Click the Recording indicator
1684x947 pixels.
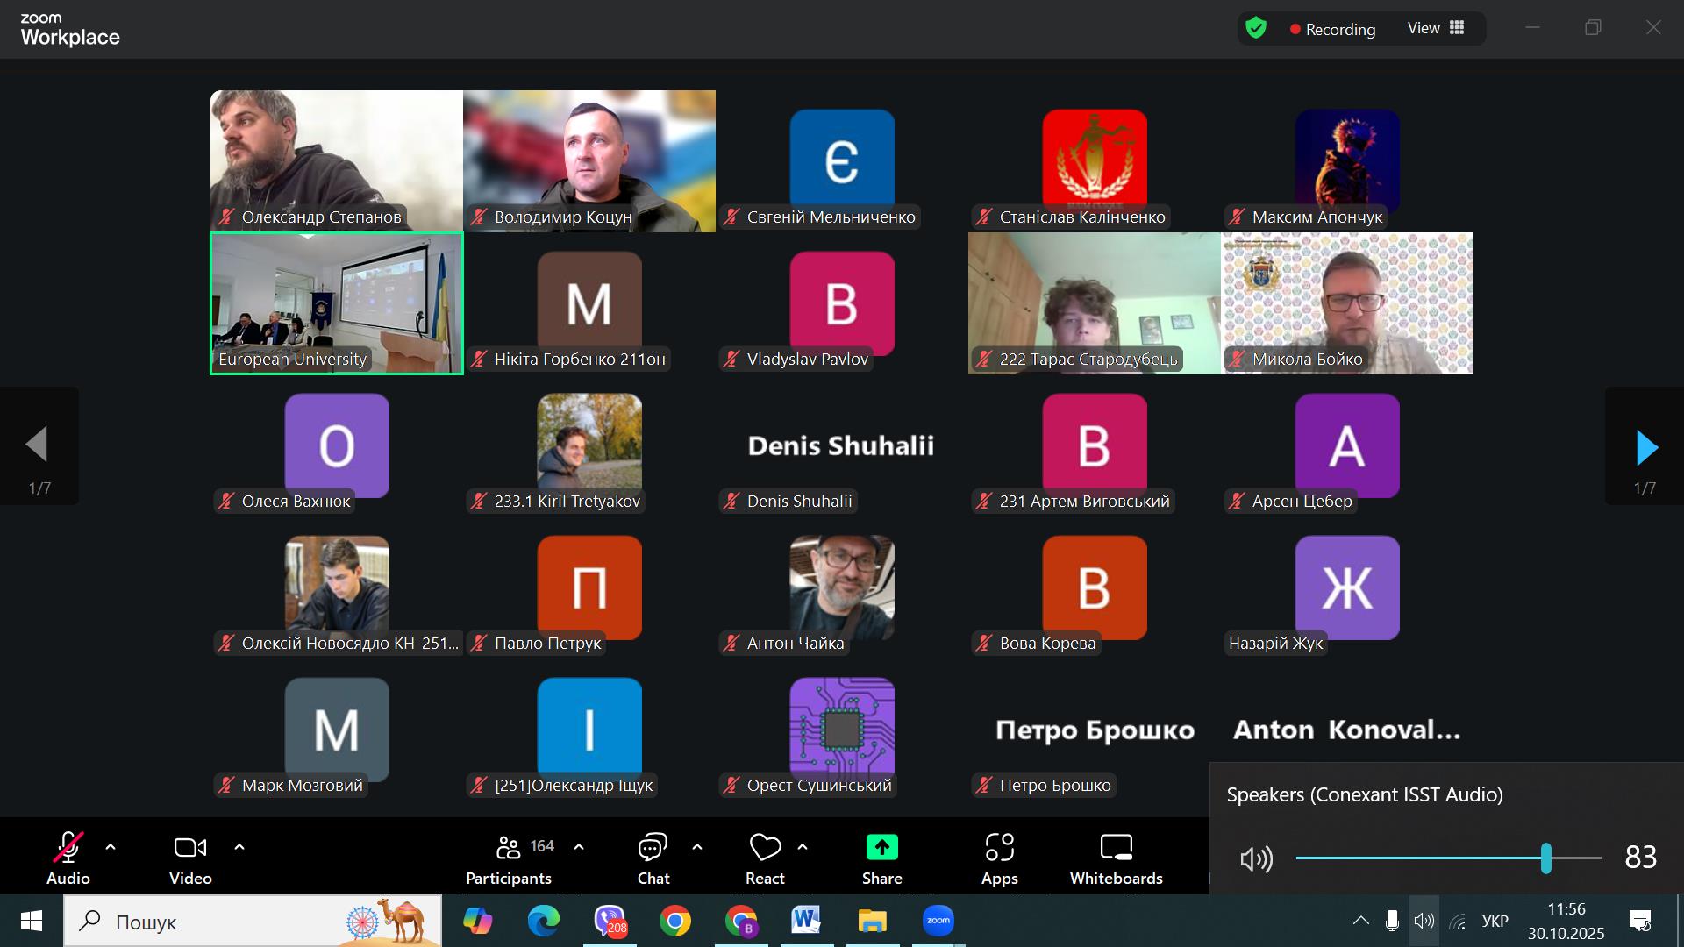[x=1332, y=29]
